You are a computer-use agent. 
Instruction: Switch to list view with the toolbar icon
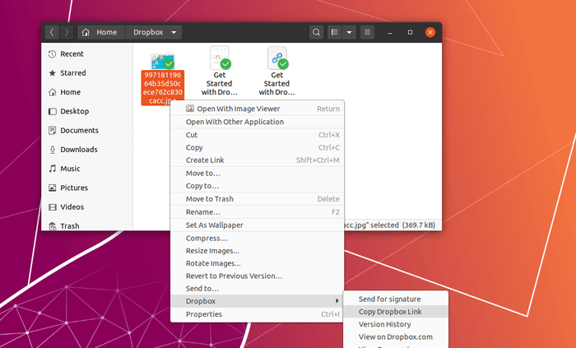tap(335, 32)
